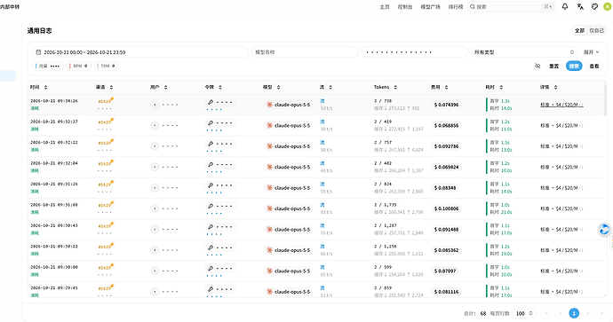Open the date range picker field
613x322 pixels.
point(140,52)
